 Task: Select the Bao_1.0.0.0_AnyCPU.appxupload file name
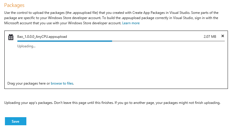tap(42, 37)
